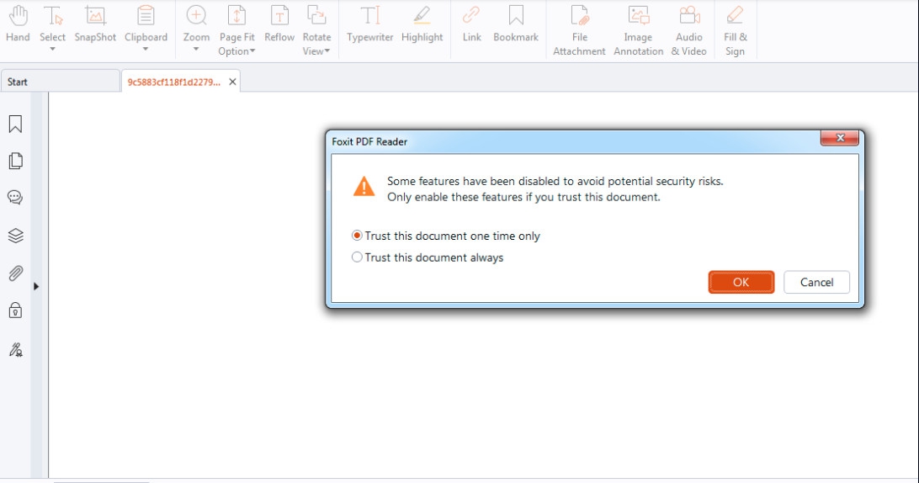The height and width of the screenshot is (483, 919).
Task: Click the 'Some features have been disabled' message
Action: click(555, 181)
